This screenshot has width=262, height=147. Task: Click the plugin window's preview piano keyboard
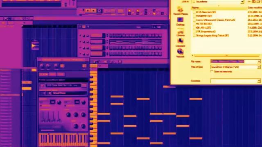(x=63, y=140)
